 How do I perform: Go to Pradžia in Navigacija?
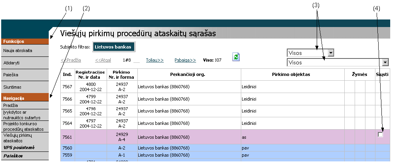(x=25, y=105)
